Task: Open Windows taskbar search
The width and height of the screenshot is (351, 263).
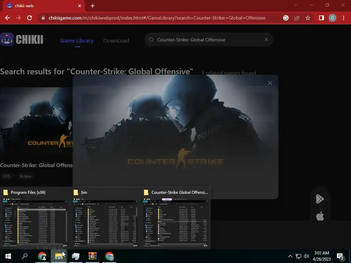Action: click(x=25, y=256)
